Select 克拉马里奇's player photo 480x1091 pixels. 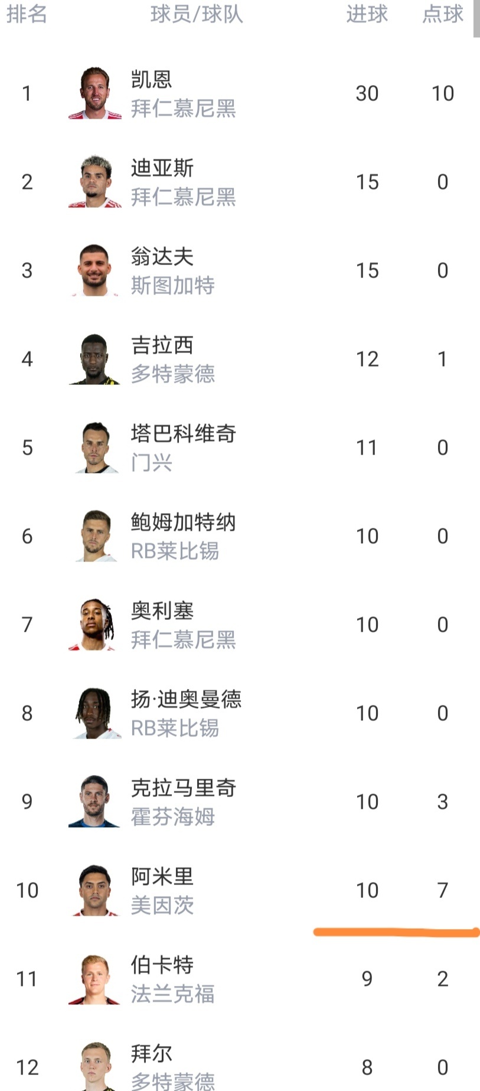point(95,802)
